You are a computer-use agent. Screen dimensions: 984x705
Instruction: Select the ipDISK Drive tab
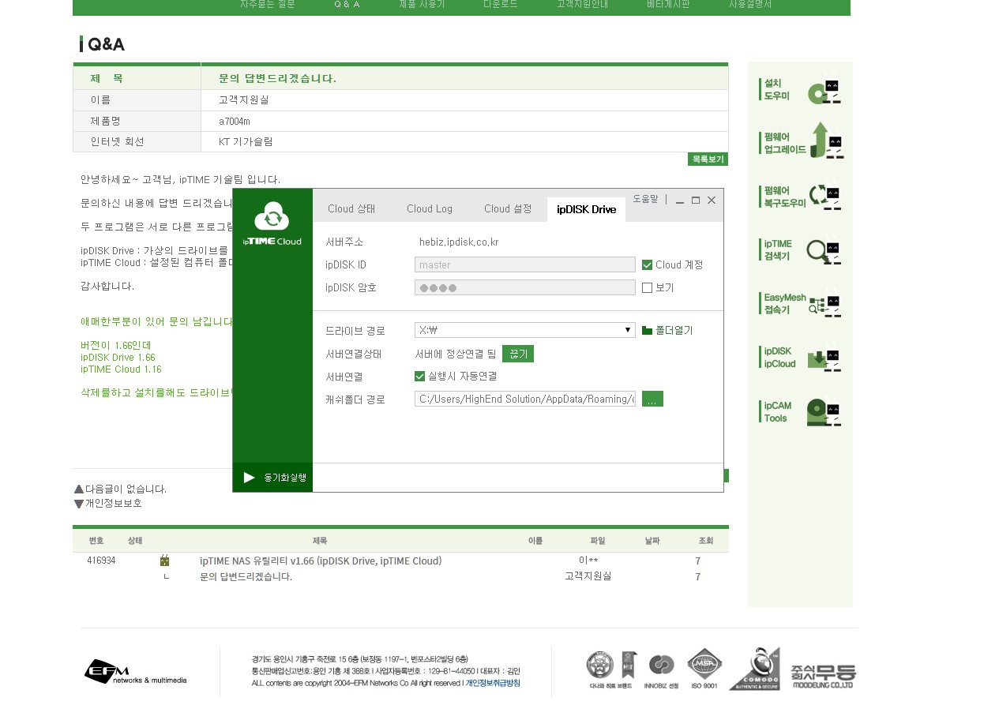pyautogui.click(x=586, y=209)
